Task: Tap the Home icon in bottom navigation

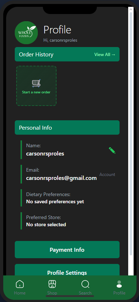Action: click(x=20, y=284)
